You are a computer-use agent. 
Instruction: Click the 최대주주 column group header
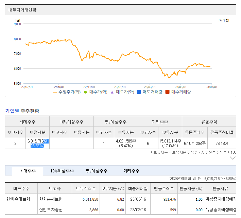[27, 122]
